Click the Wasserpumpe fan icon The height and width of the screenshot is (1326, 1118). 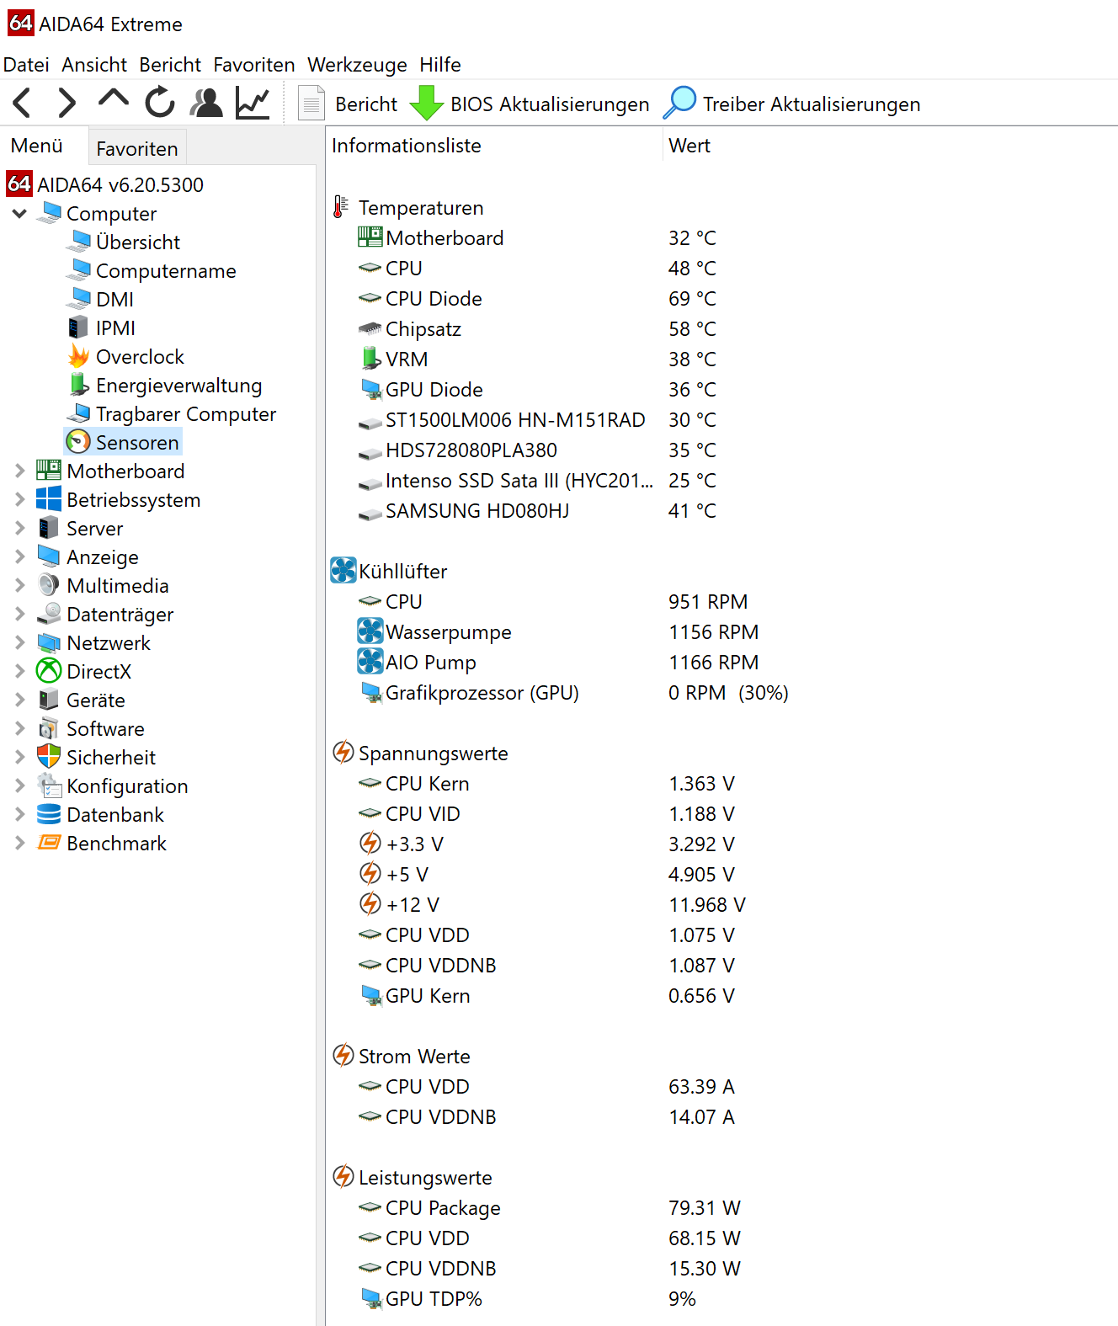(370, 631)
